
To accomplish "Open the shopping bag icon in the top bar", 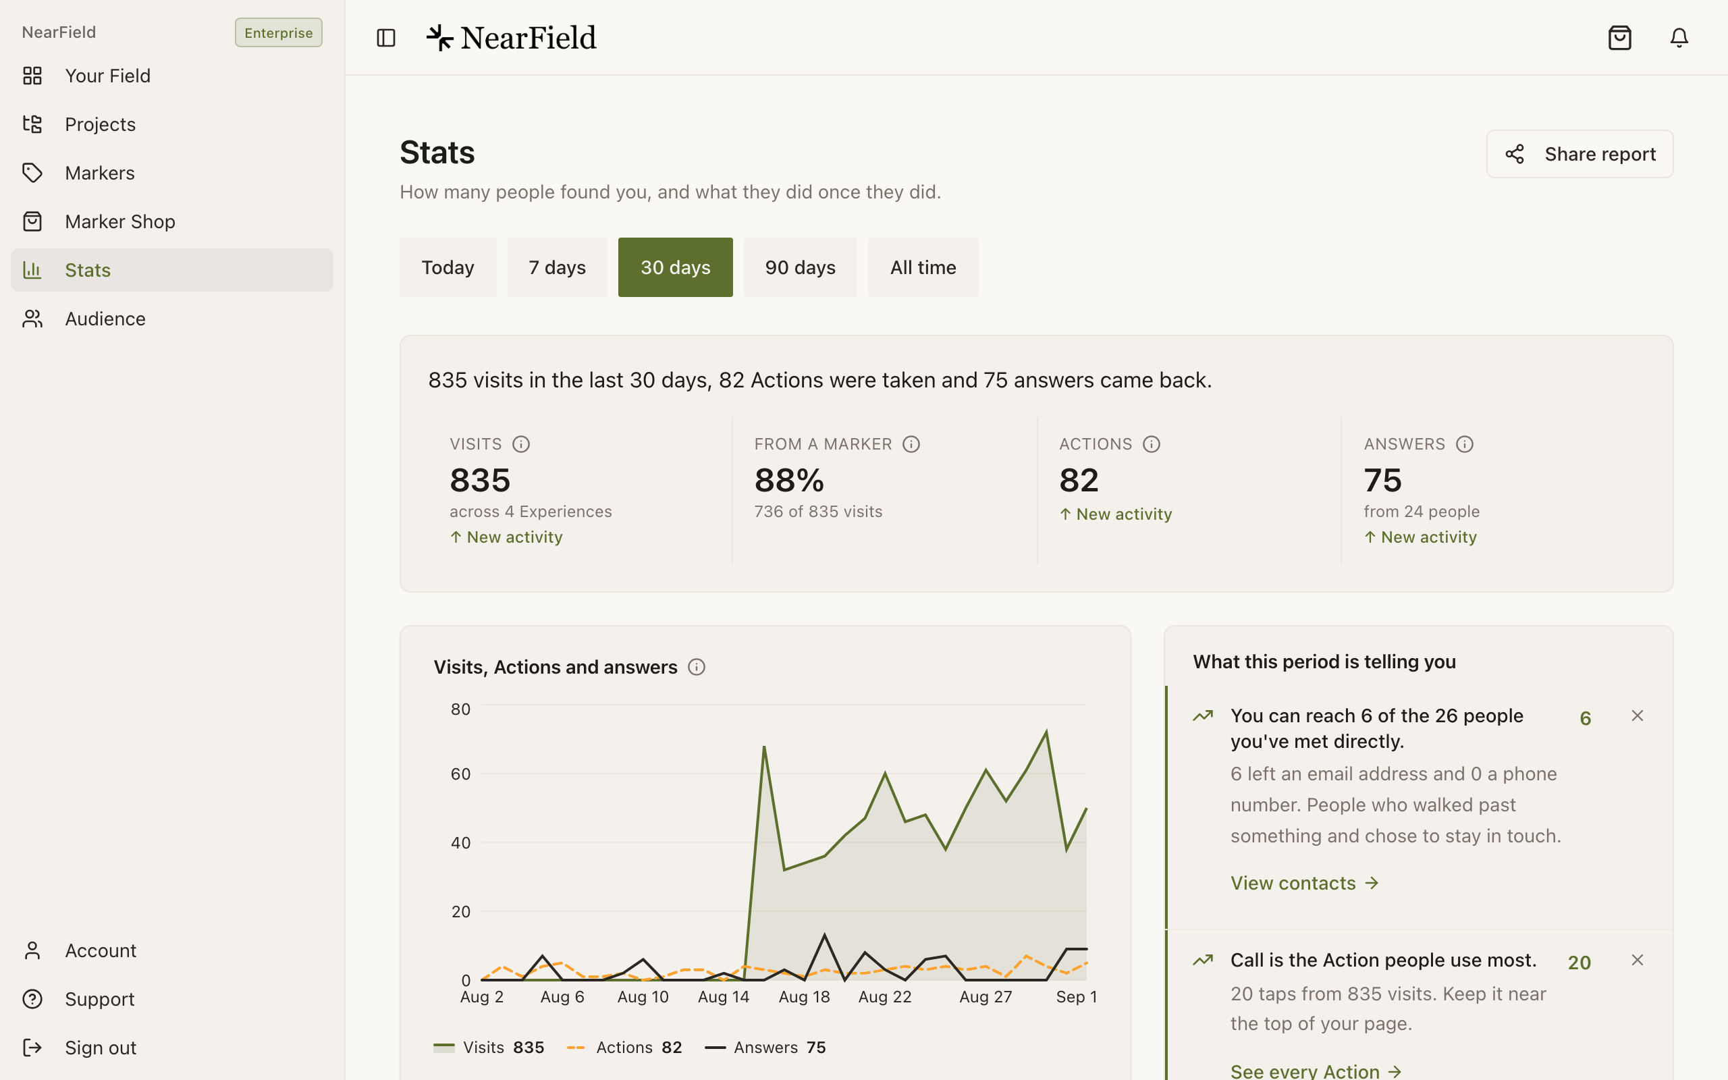I will click(x=1619, y=38).
